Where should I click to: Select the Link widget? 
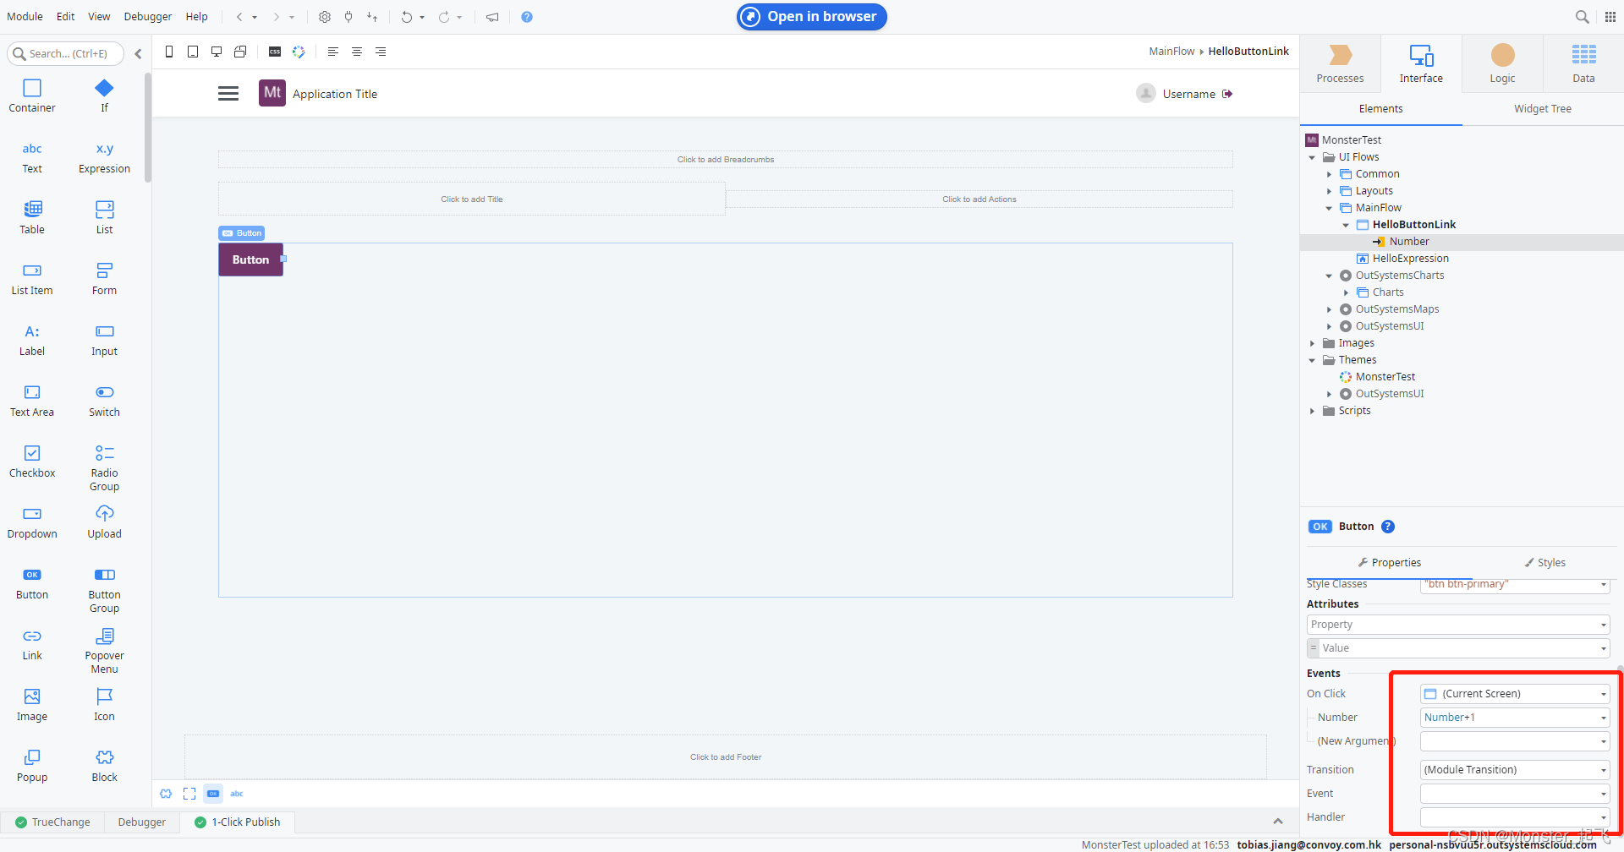pyautogui.click(x=32, y=644)
